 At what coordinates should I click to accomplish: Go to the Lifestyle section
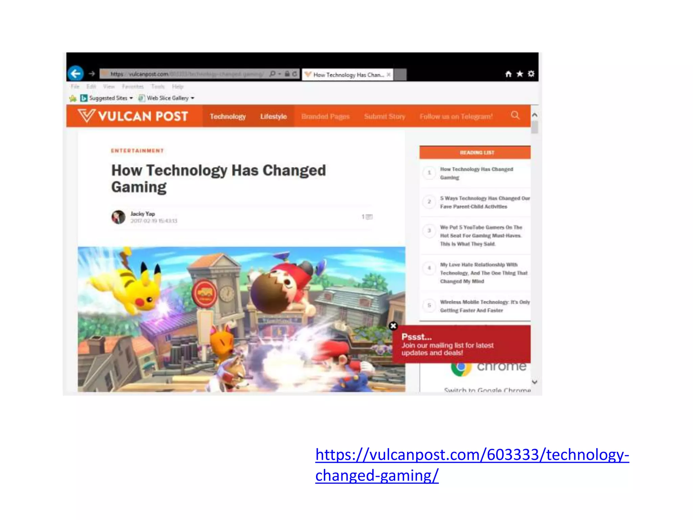coord(273,116)
